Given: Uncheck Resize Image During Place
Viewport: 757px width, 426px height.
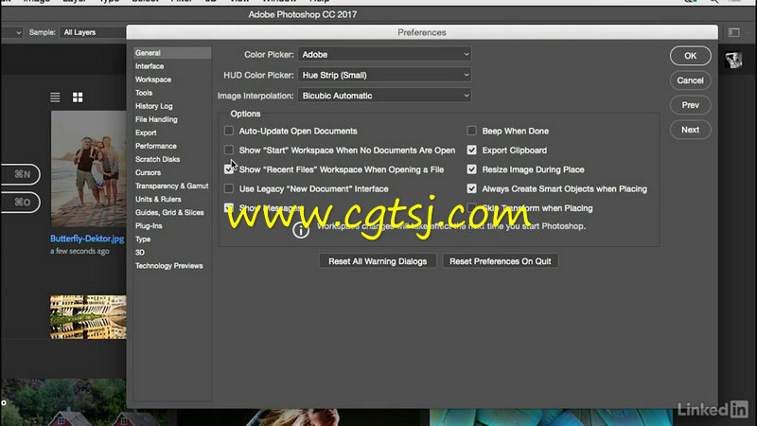Looking at the screenshot, I should point(471,169).
